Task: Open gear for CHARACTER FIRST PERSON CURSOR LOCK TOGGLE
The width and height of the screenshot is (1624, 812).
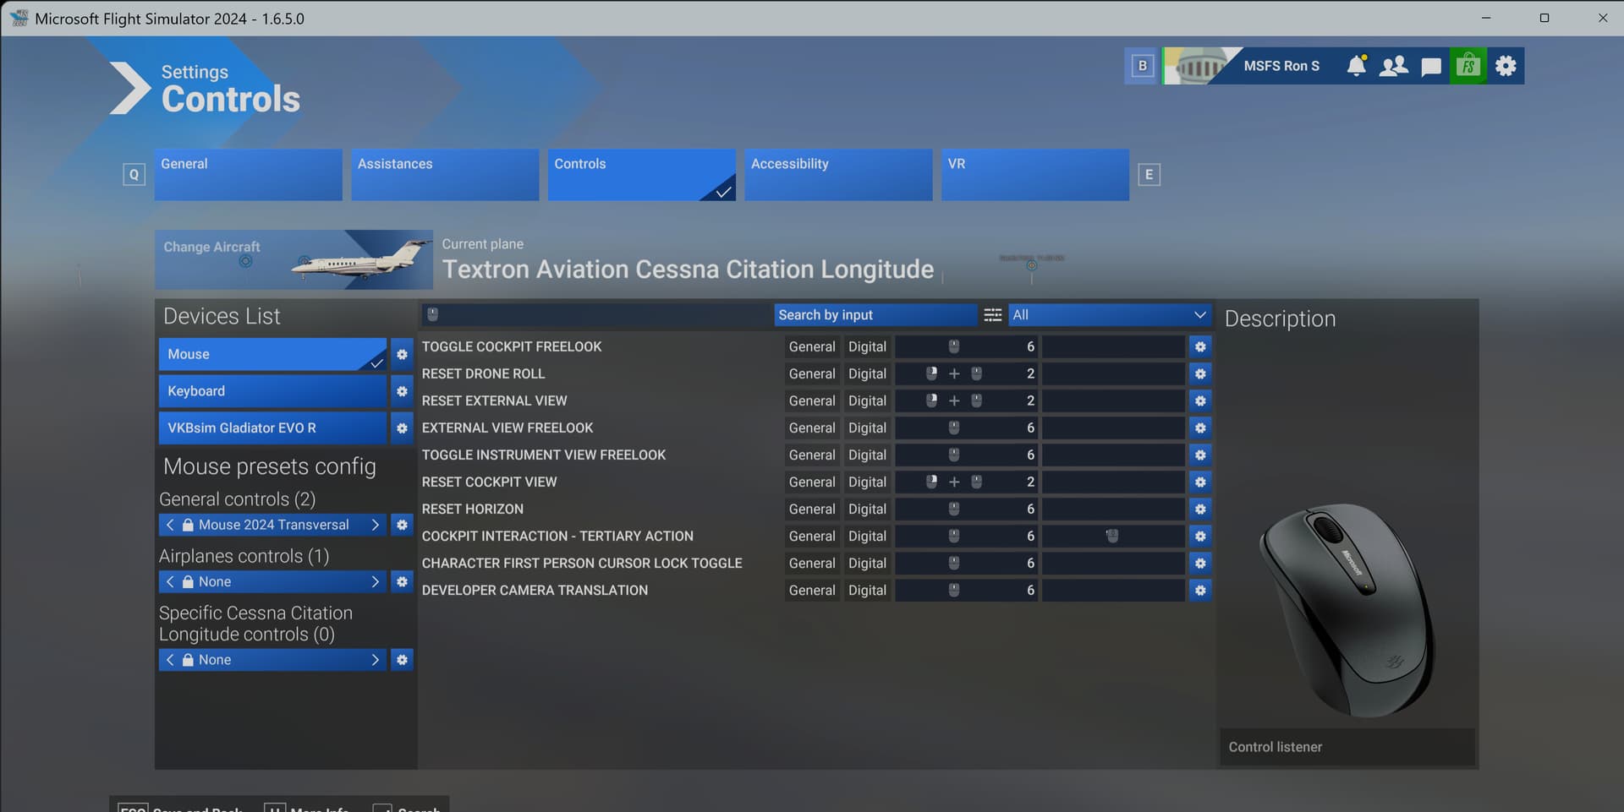Action: tap(1200, 563)
